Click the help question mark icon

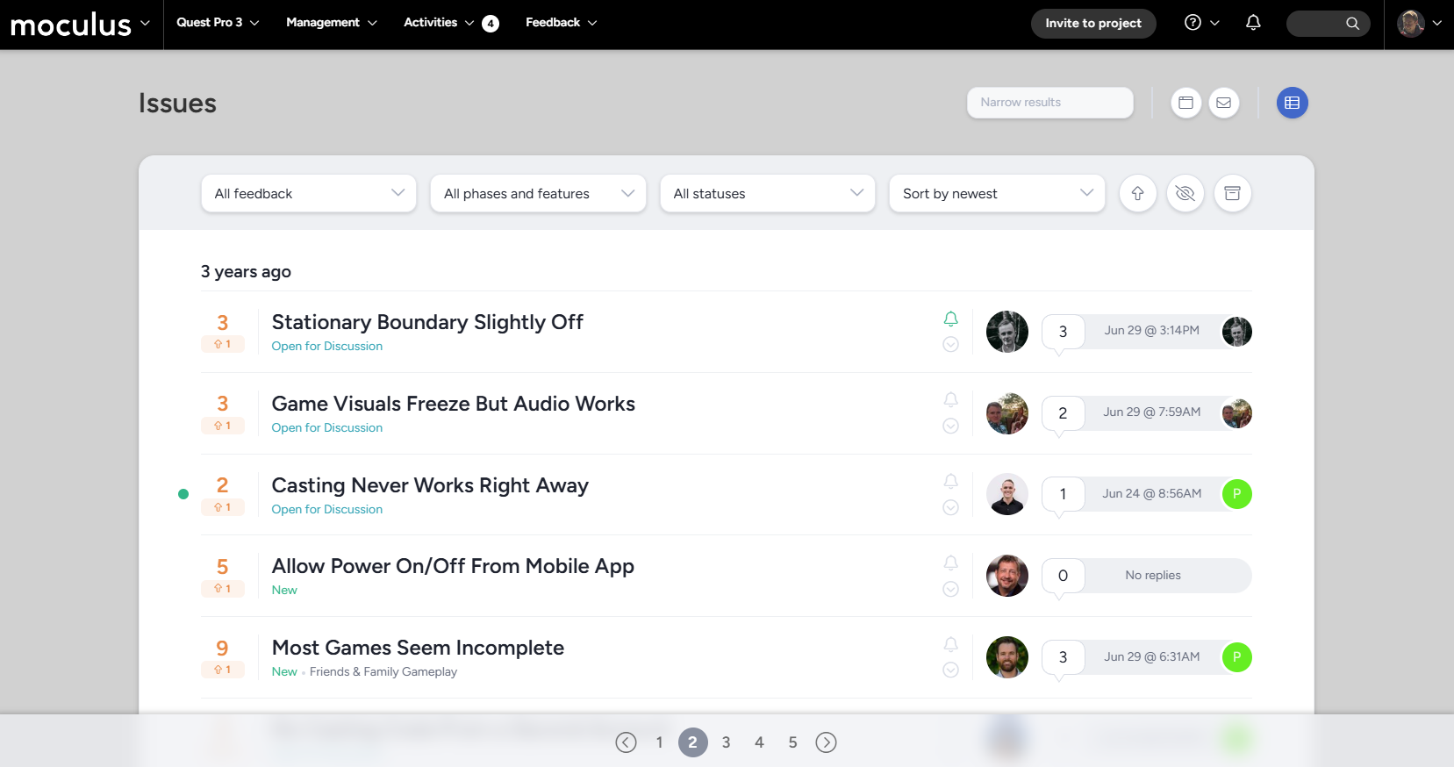(x=1193, y=23)
